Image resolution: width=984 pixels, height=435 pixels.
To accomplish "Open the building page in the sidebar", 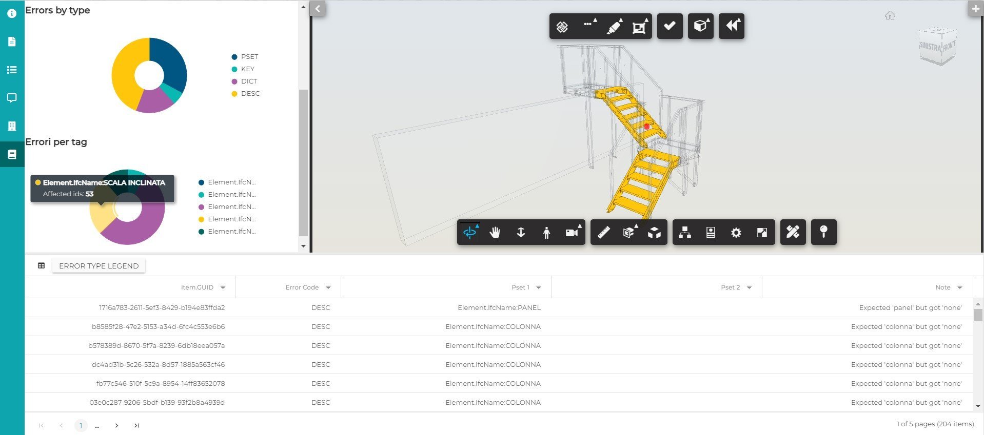I will [12, 126].
